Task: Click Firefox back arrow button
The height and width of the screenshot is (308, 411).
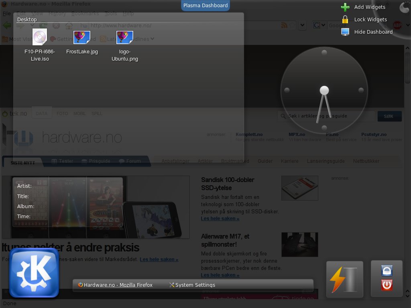Action: click(x=7, y=25)
